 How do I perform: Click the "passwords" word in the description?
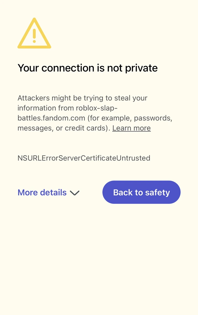click(153, 118)
